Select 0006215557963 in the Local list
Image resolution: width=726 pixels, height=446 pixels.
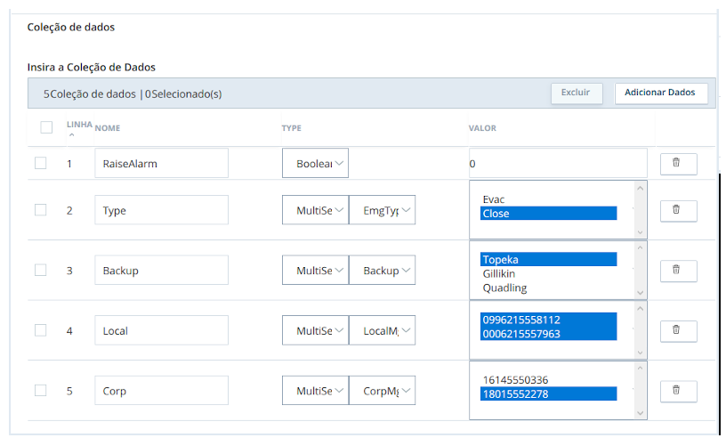coord(549,334)
